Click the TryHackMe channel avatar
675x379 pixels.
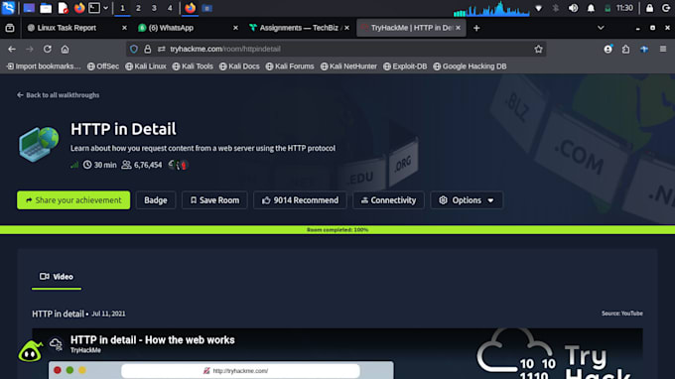[x=56, y=343]
